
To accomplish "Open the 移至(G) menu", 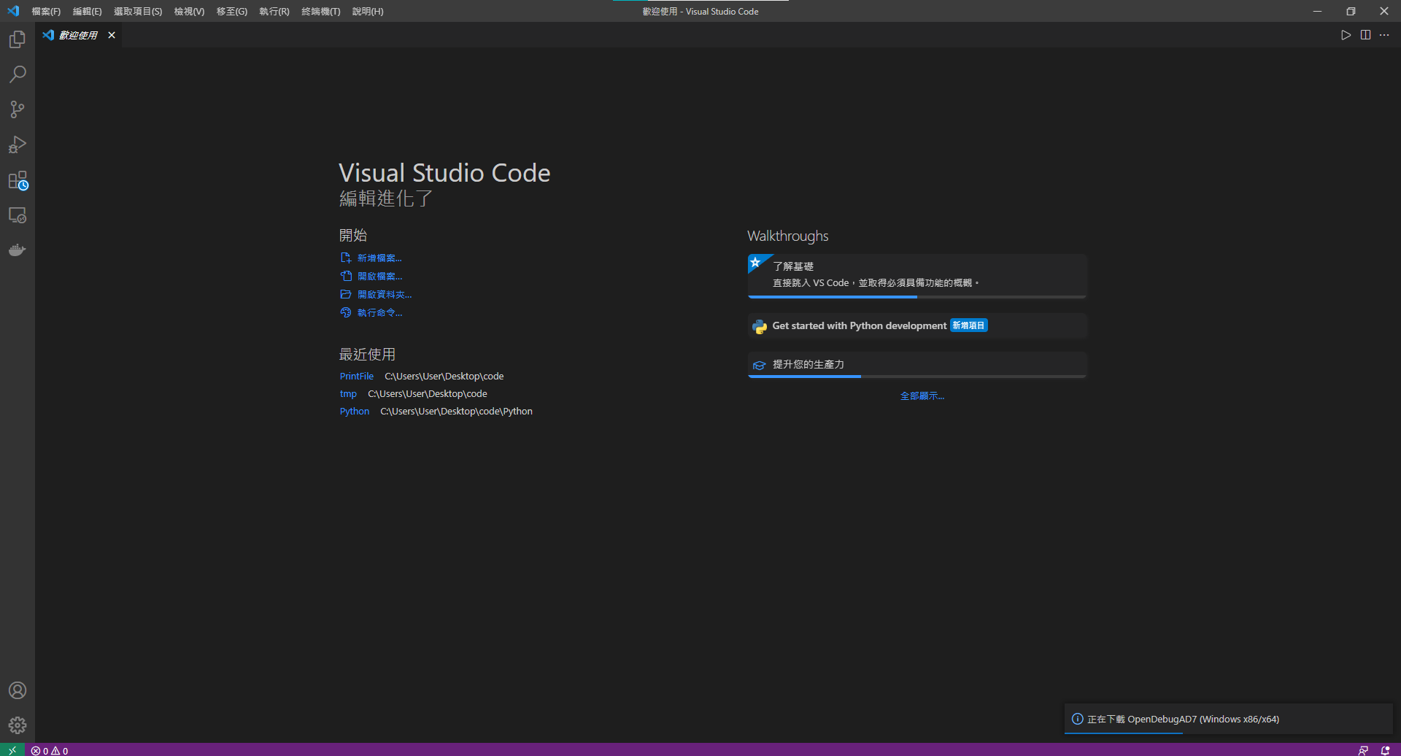I will point(232,12).
